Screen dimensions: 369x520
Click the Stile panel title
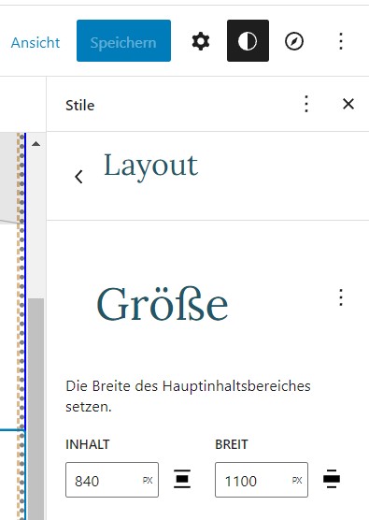79,106
